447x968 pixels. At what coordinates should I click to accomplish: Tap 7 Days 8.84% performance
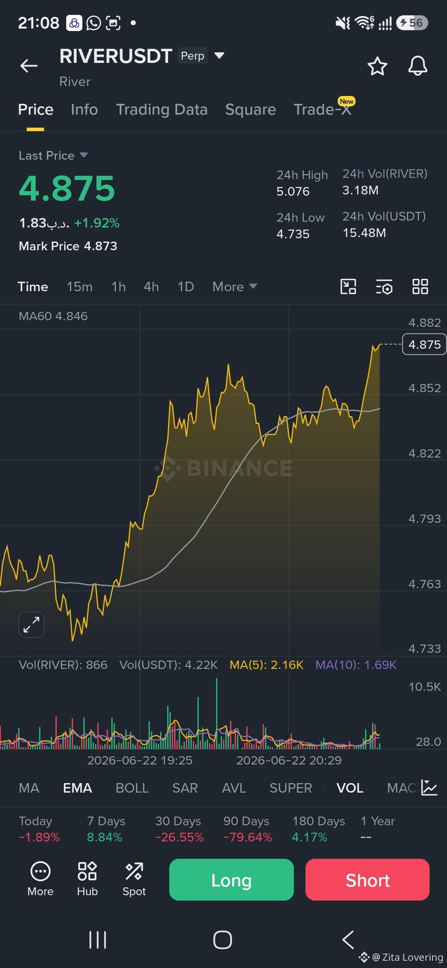pos(106,829)
